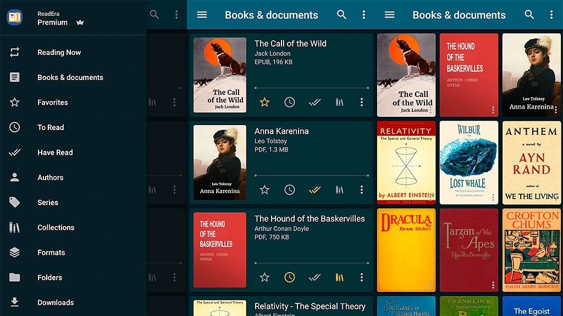Select the 'The Call of the Wild' list title
Viewport: 563px width, 316px height.
pos(290,44)
